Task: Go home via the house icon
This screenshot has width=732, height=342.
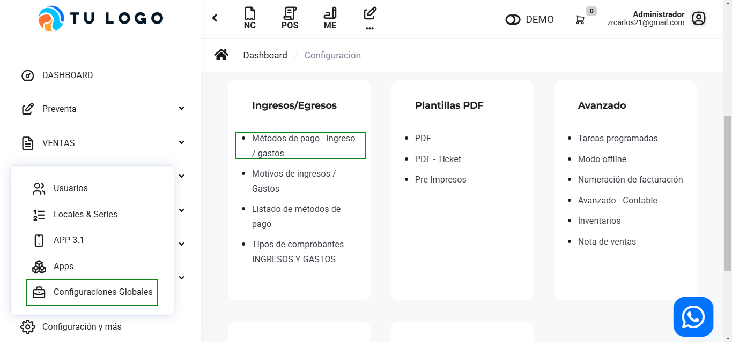Action: [x=221, y=55]
